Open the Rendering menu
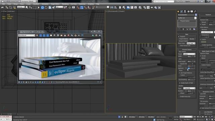 [x=65, y=4]
